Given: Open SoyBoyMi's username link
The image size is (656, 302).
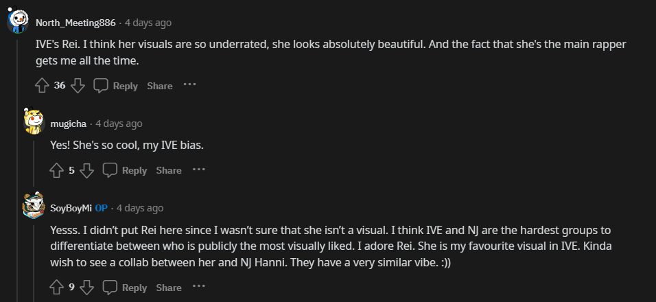Looking at the screenshot, I should 71,208.
